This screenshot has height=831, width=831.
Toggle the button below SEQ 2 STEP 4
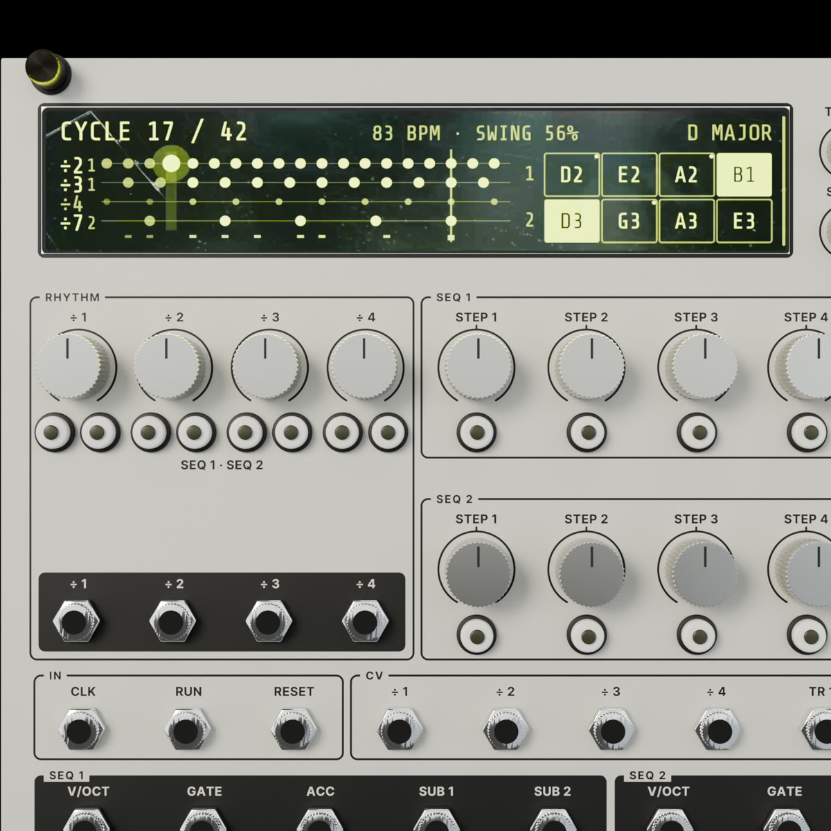[807, 635]
